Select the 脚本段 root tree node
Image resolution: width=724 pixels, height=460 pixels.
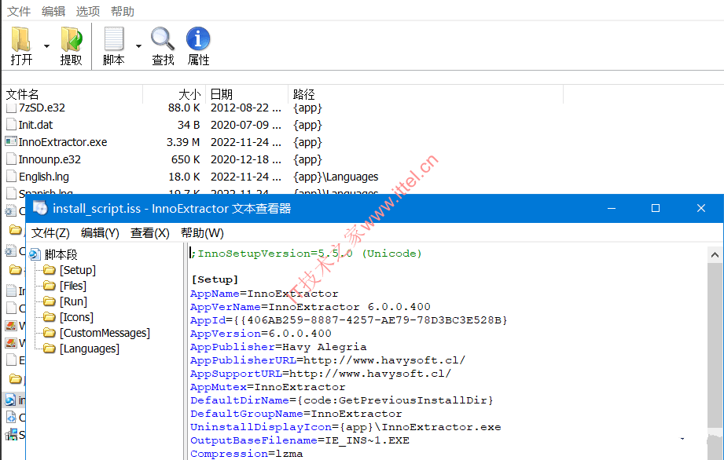click(x=61, y=254)
